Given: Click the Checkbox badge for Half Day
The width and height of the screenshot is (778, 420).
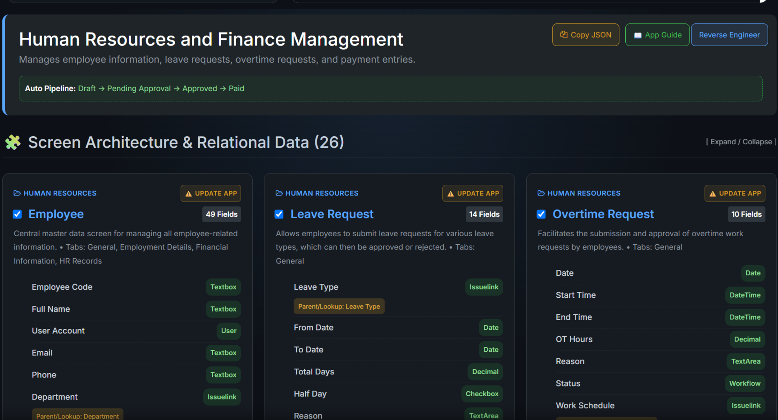Looking at the screenshot, I should click(482, 394).
